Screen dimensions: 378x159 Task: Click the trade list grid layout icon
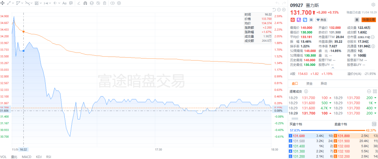click(x=374, y=91)
